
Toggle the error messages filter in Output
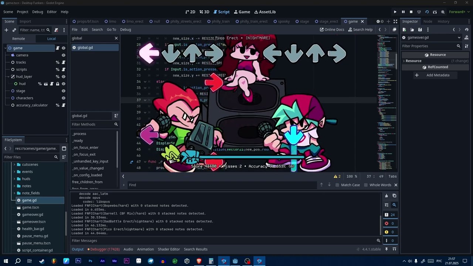click(x=390, y=224)
